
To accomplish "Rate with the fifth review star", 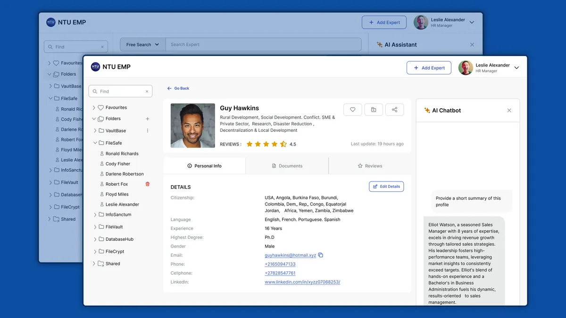I will [x=283, y=144].
